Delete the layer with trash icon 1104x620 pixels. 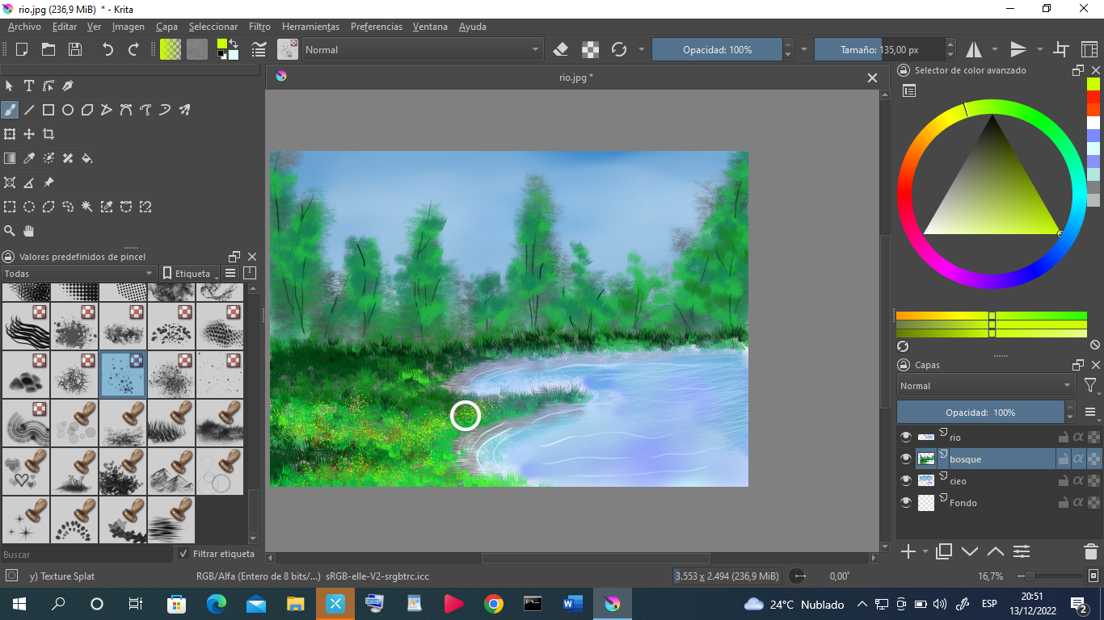1091,552
